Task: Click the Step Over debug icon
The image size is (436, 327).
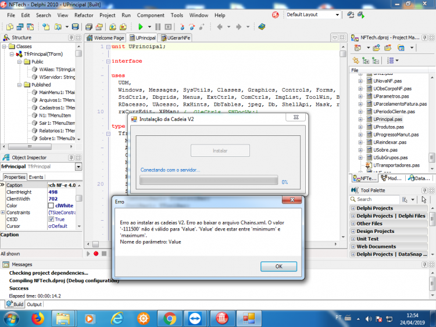Action: click(x=192, y=27)
